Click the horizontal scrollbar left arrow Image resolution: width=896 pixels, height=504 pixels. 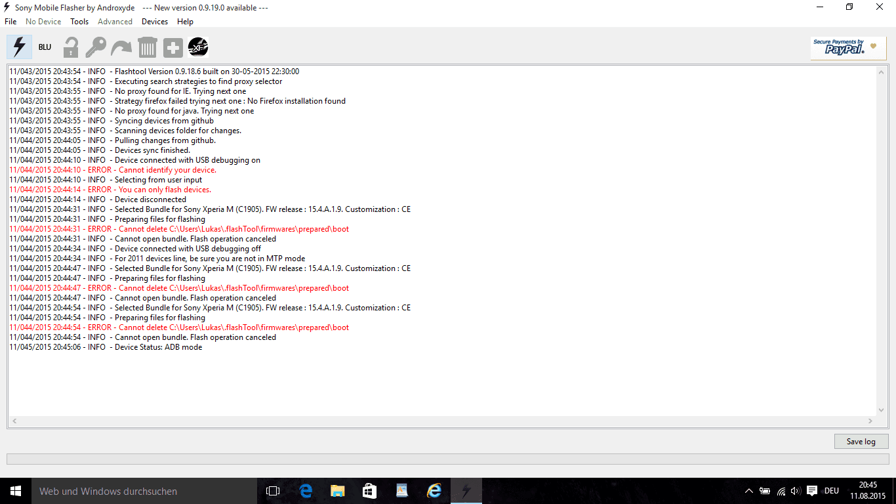(14, 421)
